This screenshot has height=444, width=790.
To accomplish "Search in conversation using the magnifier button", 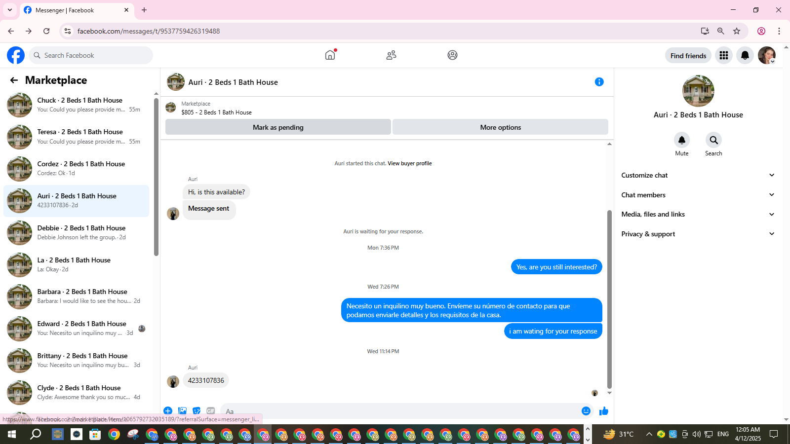I will 713,140.
